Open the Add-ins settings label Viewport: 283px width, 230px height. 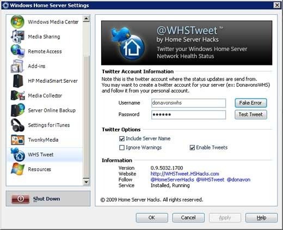(36, 66)
